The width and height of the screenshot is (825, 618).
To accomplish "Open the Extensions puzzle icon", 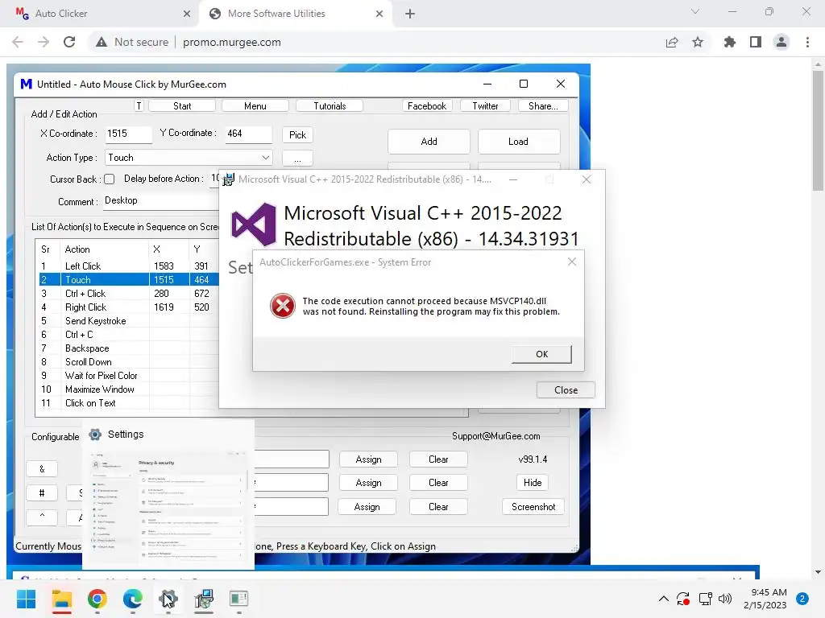I will point(730,42).
